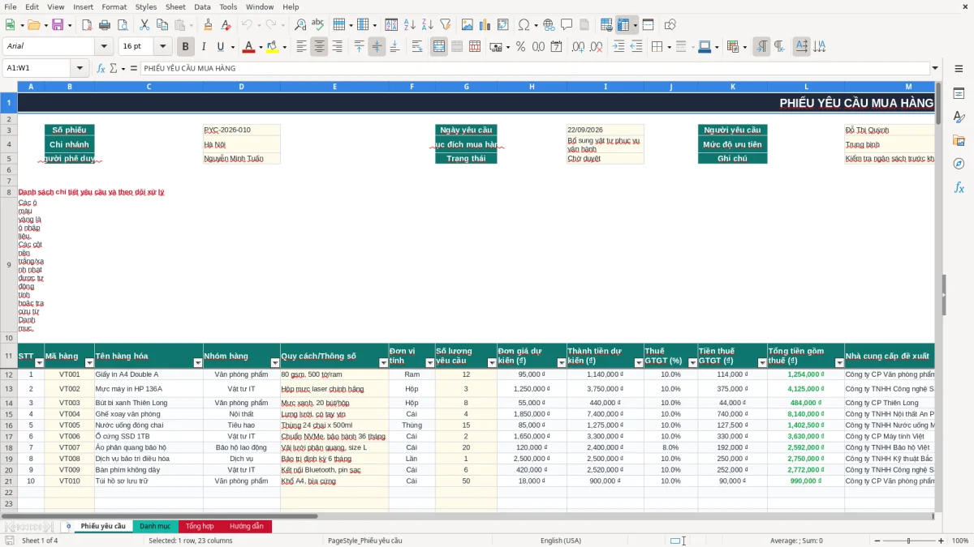The height and width of the screenshot is (547, 974).
Task: Click the formula input line
Action: click(x=534, y=68)
